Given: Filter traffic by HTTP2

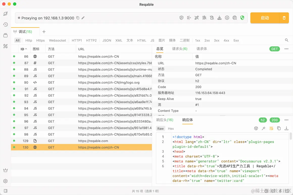Looking at the screenshot, I should click(91, 41).
